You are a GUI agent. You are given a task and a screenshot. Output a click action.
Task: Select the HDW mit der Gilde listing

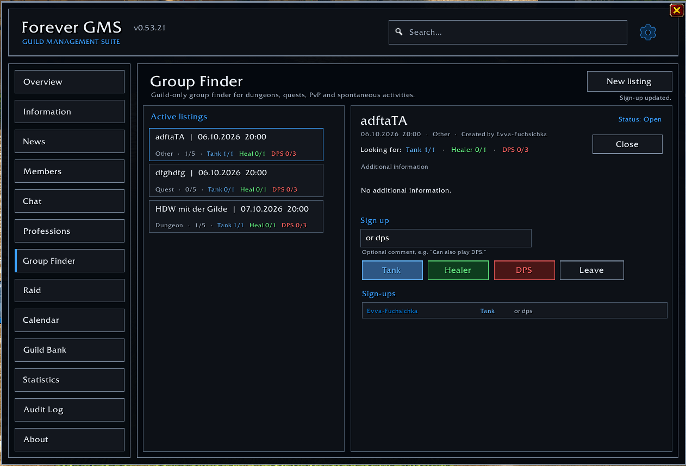point(236,216)
